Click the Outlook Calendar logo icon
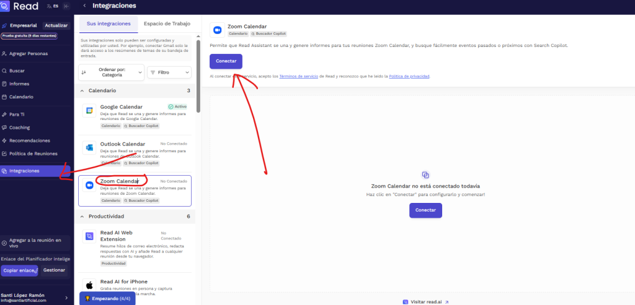635x305 pixels. [89, 147]
